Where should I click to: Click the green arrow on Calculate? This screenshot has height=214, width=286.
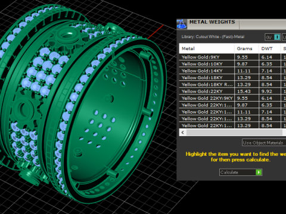coord(259,172)
